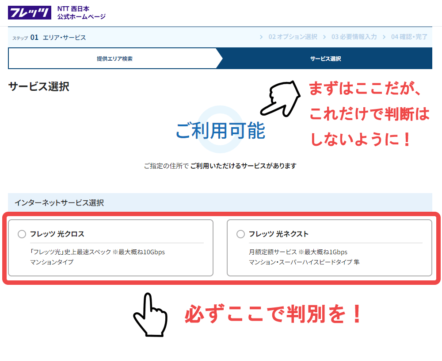
Task: Click the フレッツ logo in the header
Action: 30,13
